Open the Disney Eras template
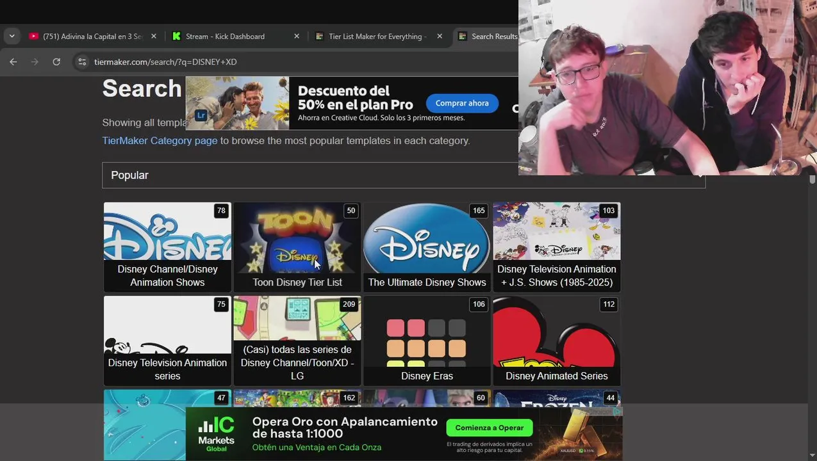Image resolution: width=817 pixels, height=461 pixels. [427, 341]
